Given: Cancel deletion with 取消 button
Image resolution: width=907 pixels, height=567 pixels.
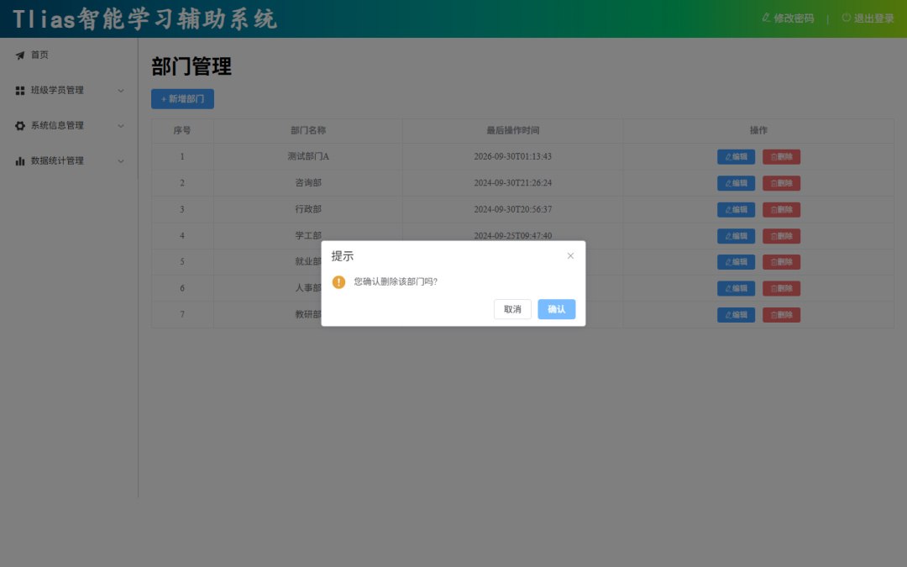Looking at the screenshot, I should [512, 309].
